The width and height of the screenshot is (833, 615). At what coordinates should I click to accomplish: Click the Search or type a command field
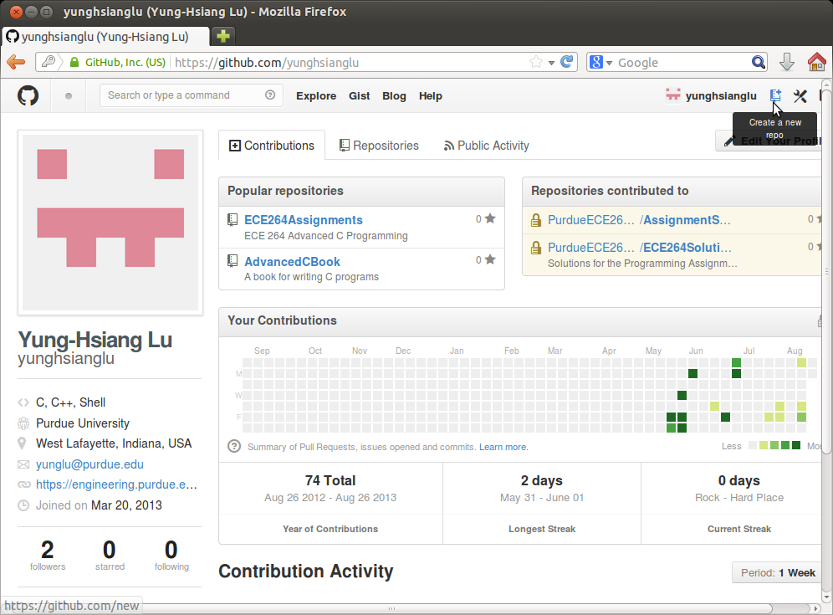pyautogui.click(x=184, y=95)
